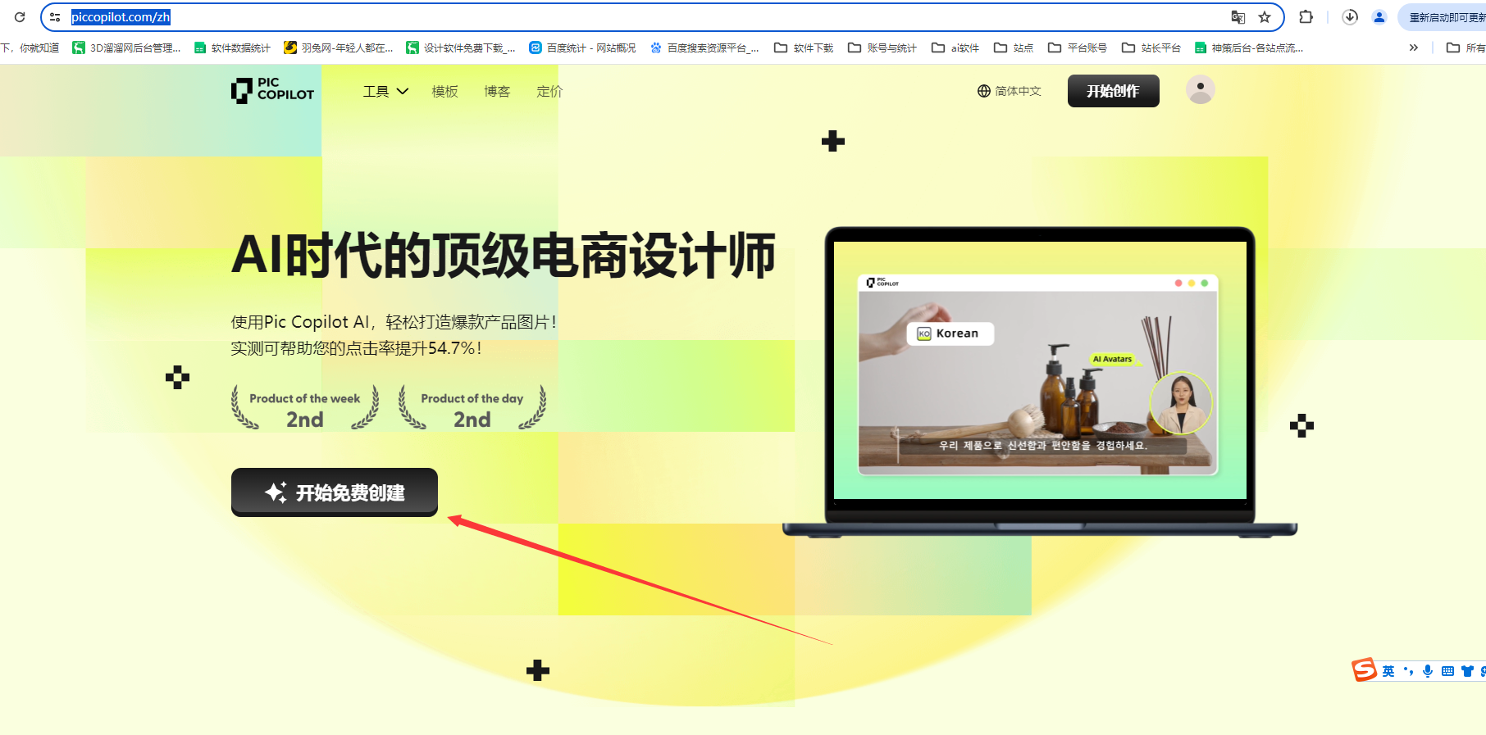Click the Korean language tag in demo
The height and width of the screenshot is (735, 1486).
click(x=950, y=333)
